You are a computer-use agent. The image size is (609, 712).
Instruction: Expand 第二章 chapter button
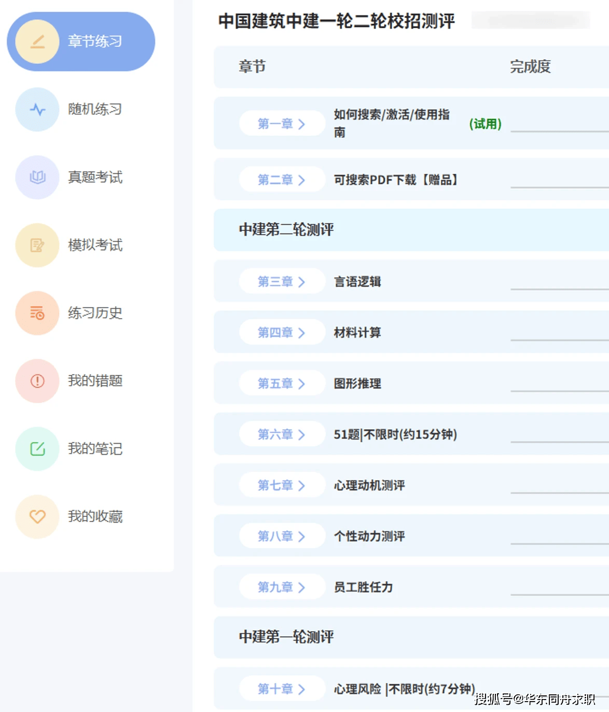282,180
